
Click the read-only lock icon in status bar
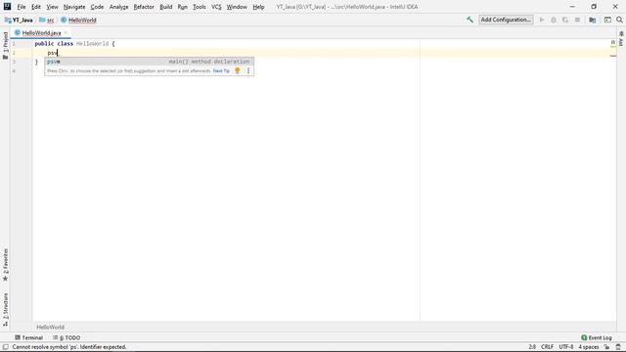click(x=606, y=347)
